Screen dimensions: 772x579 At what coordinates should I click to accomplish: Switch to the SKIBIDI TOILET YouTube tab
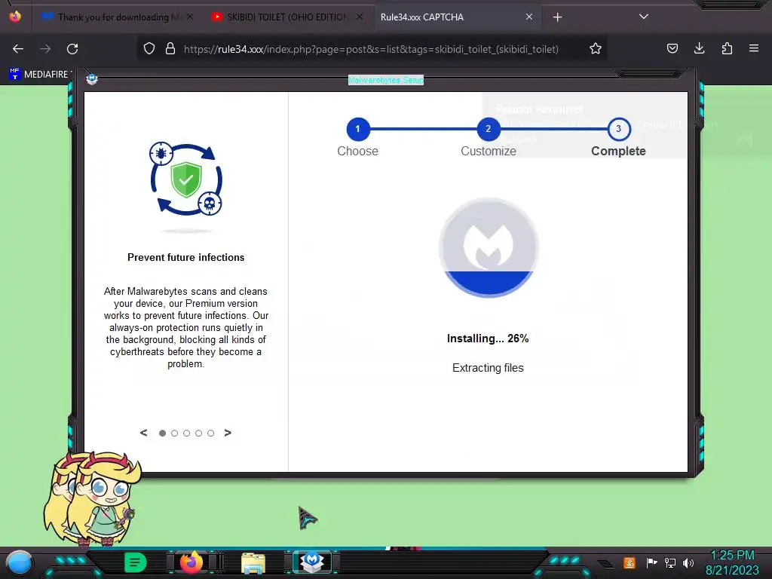(287, 17)
